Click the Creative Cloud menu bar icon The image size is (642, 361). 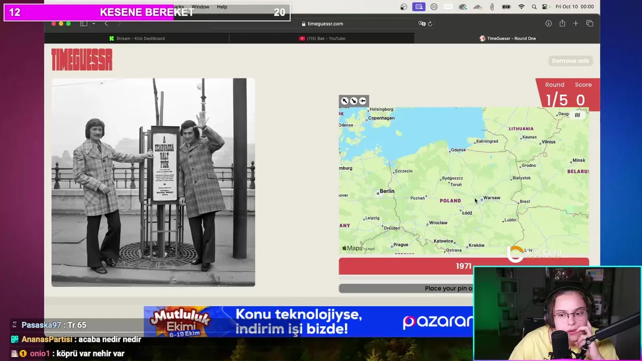pos(463,7)
